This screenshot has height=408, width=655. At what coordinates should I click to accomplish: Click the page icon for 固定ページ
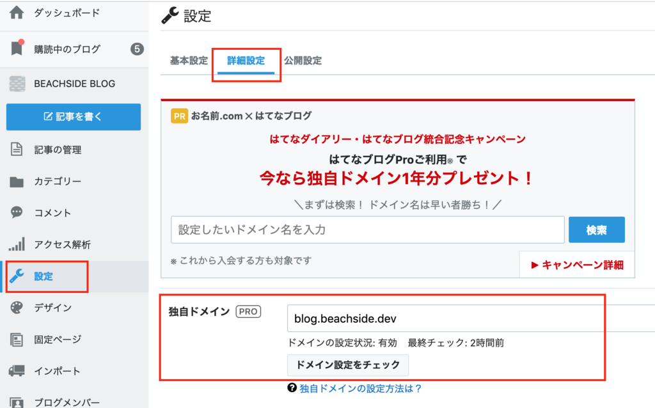click(x=17, y=340)
